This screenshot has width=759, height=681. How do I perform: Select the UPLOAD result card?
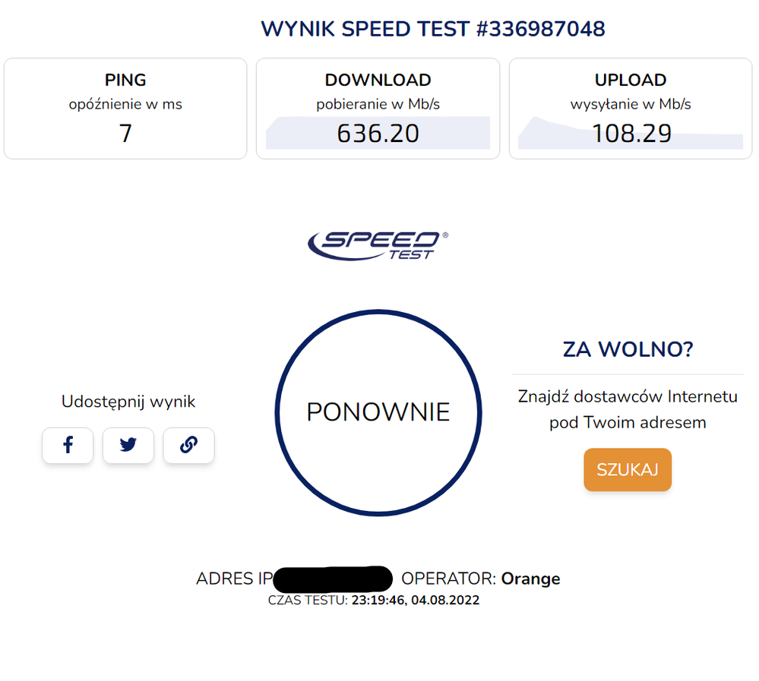(631, 109)
